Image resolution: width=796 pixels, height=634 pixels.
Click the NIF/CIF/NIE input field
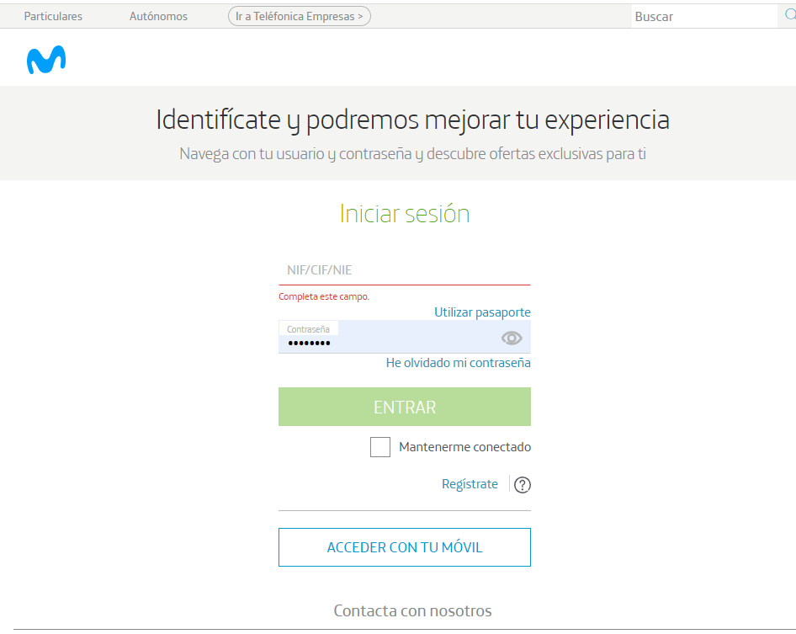coord(404,269)
